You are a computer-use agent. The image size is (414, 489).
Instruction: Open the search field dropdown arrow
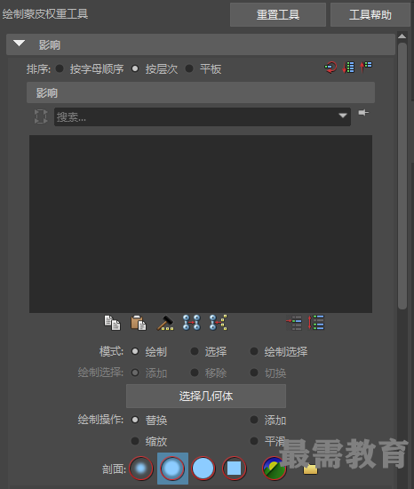pos(343,116)
